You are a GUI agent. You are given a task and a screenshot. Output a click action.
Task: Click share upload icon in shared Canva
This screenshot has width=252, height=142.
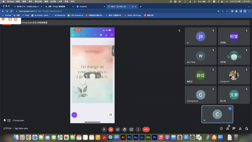coord(112,35)
